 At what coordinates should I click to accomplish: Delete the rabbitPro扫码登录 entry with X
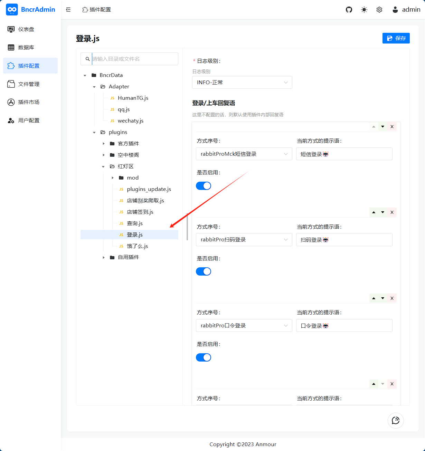(x=392, y=212)
